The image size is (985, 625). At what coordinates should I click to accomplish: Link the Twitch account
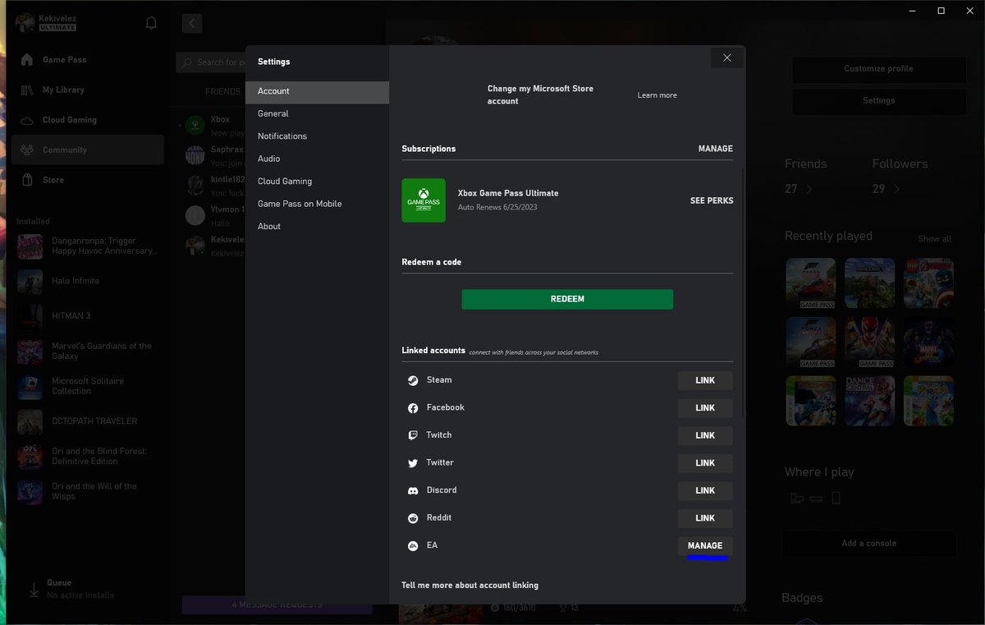(705, 435)
